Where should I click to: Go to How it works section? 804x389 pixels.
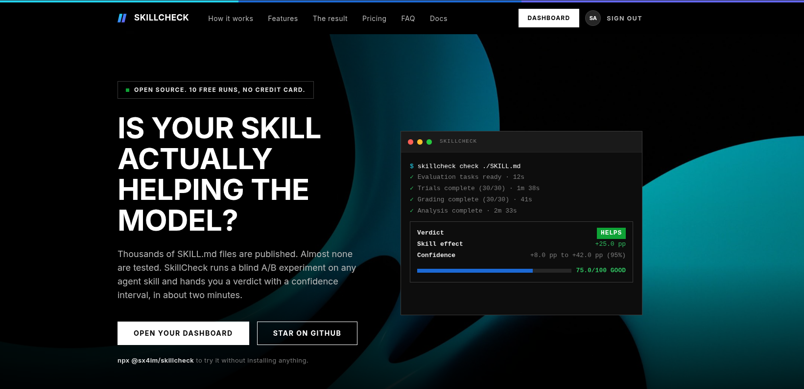pos(231,19)
